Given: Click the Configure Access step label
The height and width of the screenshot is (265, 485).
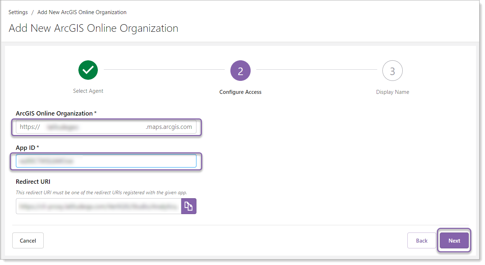Looking at the screenshot, I should point(240,92).
